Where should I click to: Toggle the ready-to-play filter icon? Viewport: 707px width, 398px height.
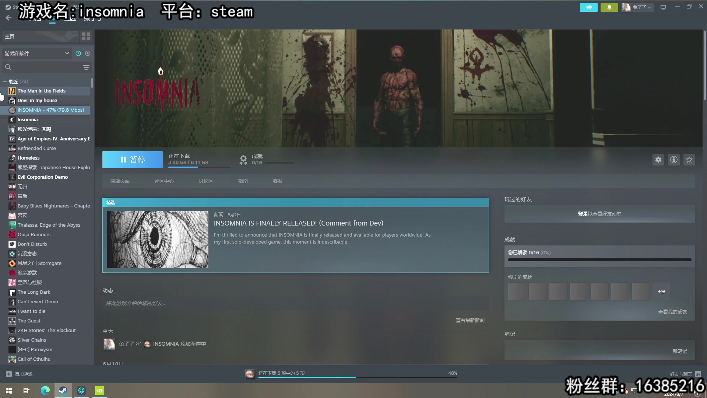(x=88, y=53)
